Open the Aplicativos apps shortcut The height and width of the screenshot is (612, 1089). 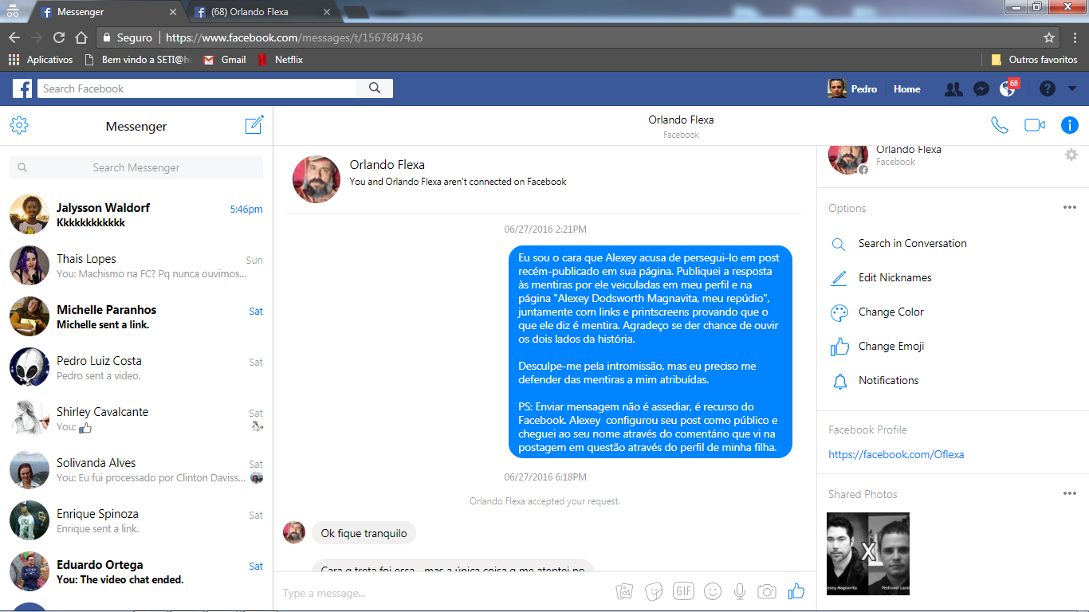(41, 60)
